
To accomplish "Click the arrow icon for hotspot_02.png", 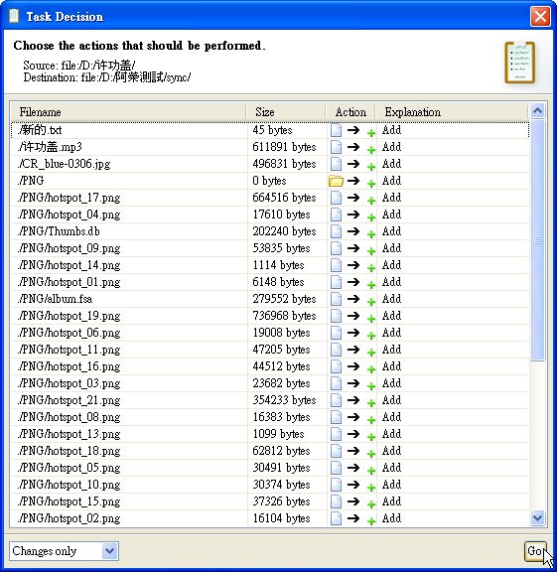I will 353,518.
